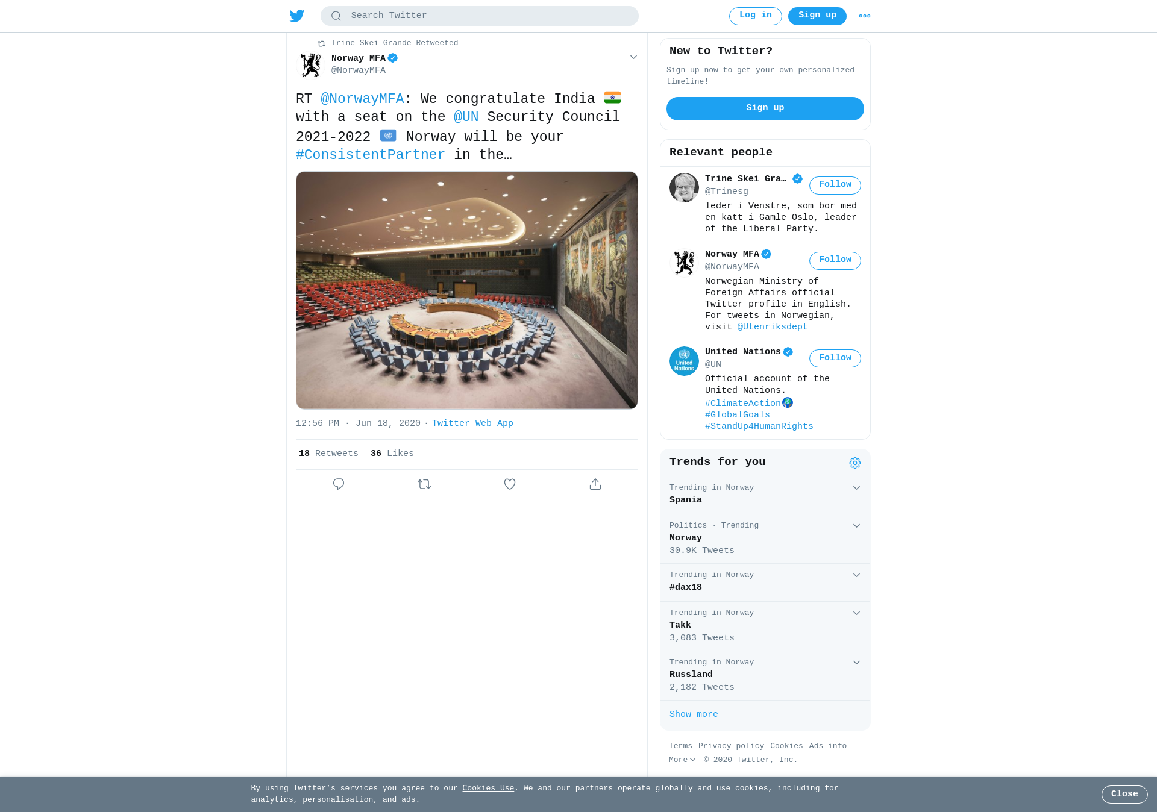Open Trends settings gear icon
Screen dimensions: 1157x812
(x=855, y=463)
